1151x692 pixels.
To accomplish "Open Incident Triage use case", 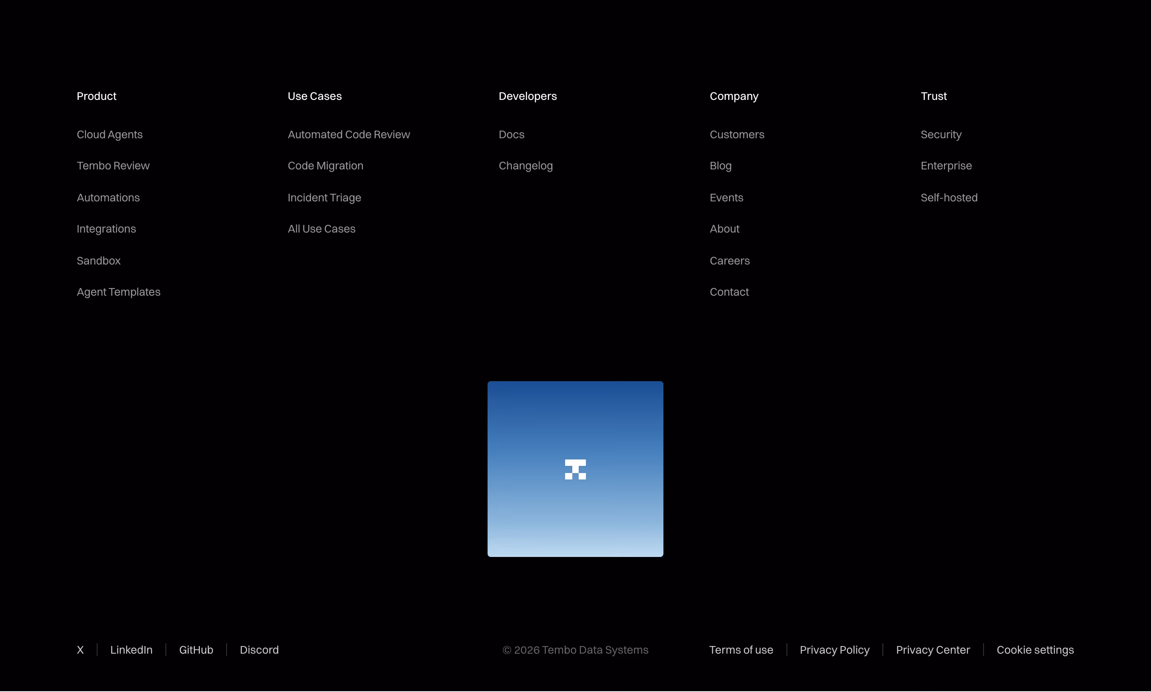I will tap(324, 198).
